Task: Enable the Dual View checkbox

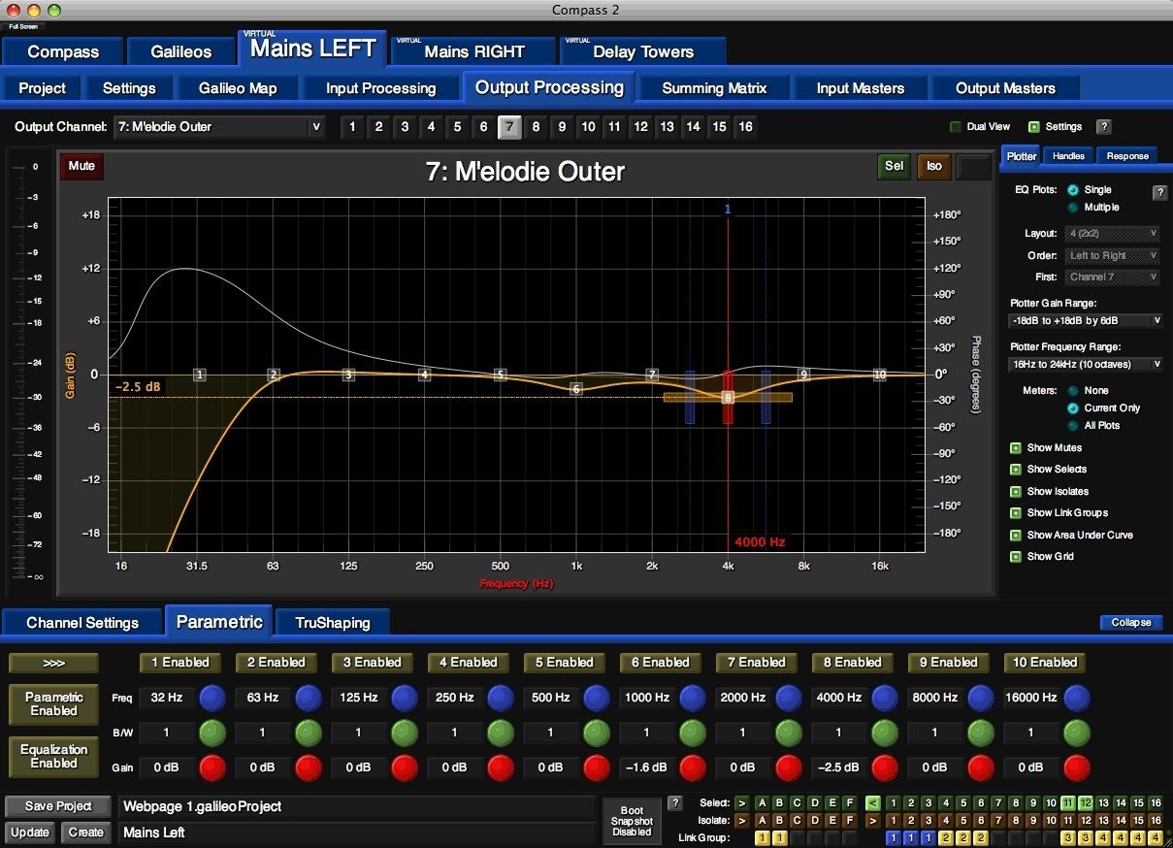Action: (x=956, y=127)
